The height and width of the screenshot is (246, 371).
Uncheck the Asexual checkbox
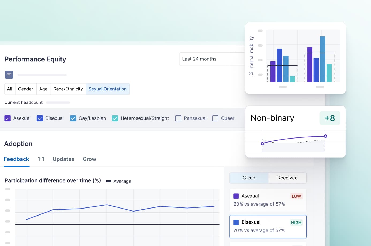coord(7,118)
